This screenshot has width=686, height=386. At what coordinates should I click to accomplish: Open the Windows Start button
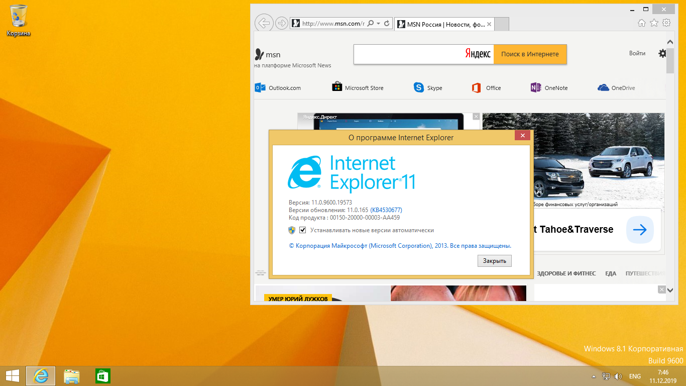click(13, 376)
